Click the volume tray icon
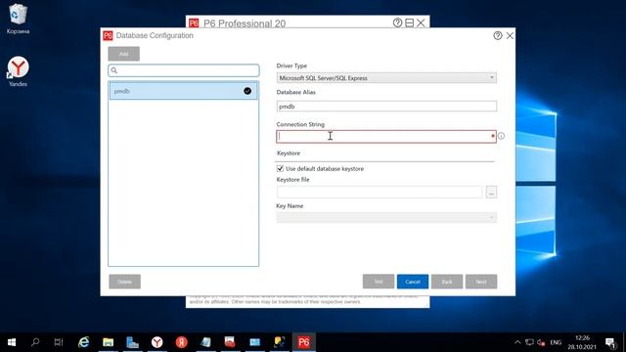Screen dimensions: 626x352 point(541,342)
